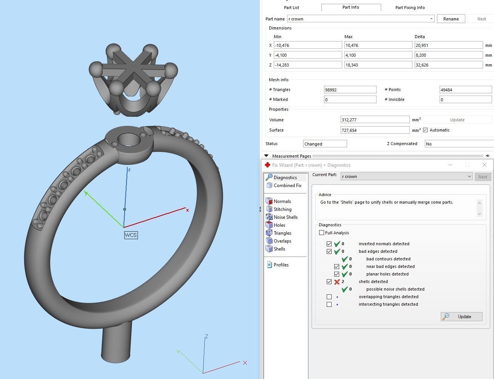Click the Status field showing Changed
Image resolution: width=494 pixels, height=379 pixels.
(325, 144)
